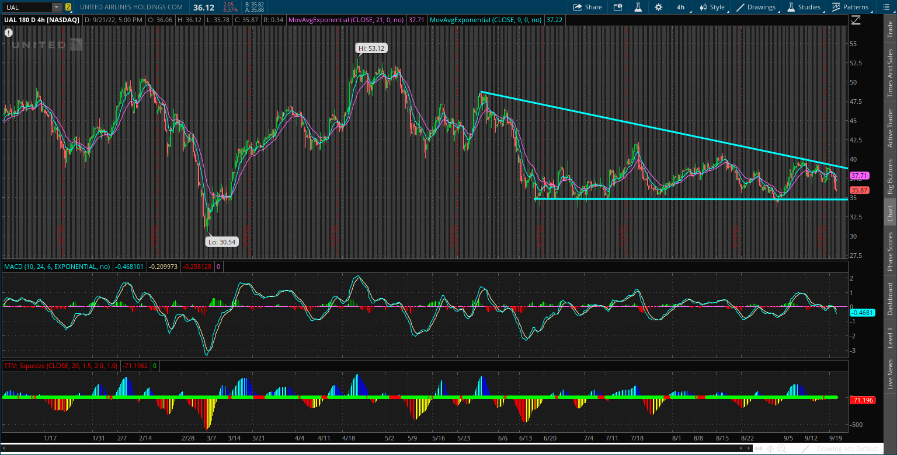Click the yellow symbol link number 2
The height and width of the screenshot is (455, 897).
[x=68, y=8]
